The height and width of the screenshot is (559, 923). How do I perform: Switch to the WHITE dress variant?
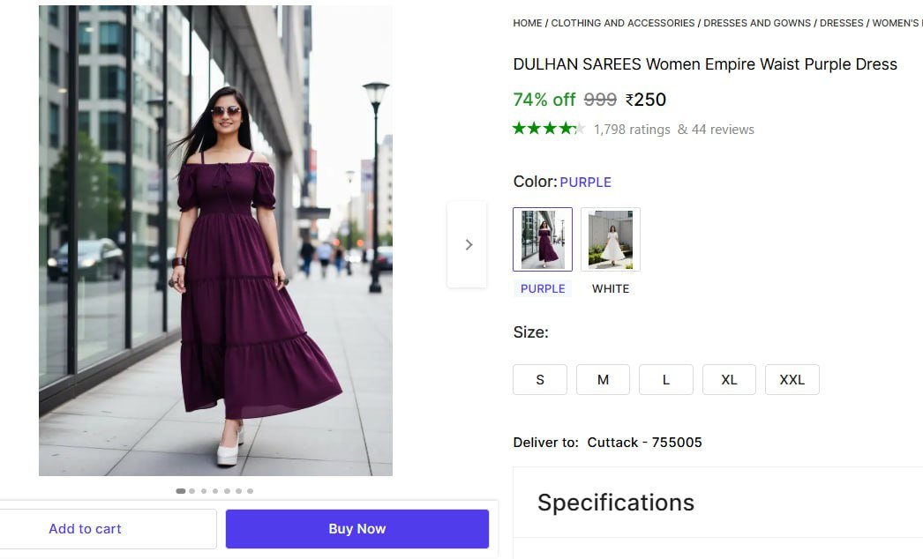(610, 238)
